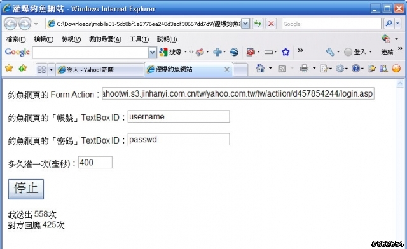Open the Home button dropdown arrow

coord(270,68)
